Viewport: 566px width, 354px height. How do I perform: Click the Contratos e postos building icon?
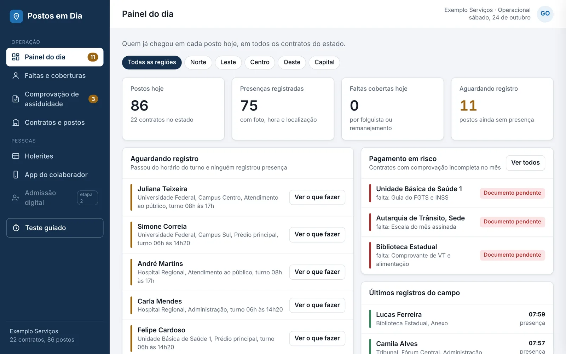pyautogui.click(x=16, y=122)
